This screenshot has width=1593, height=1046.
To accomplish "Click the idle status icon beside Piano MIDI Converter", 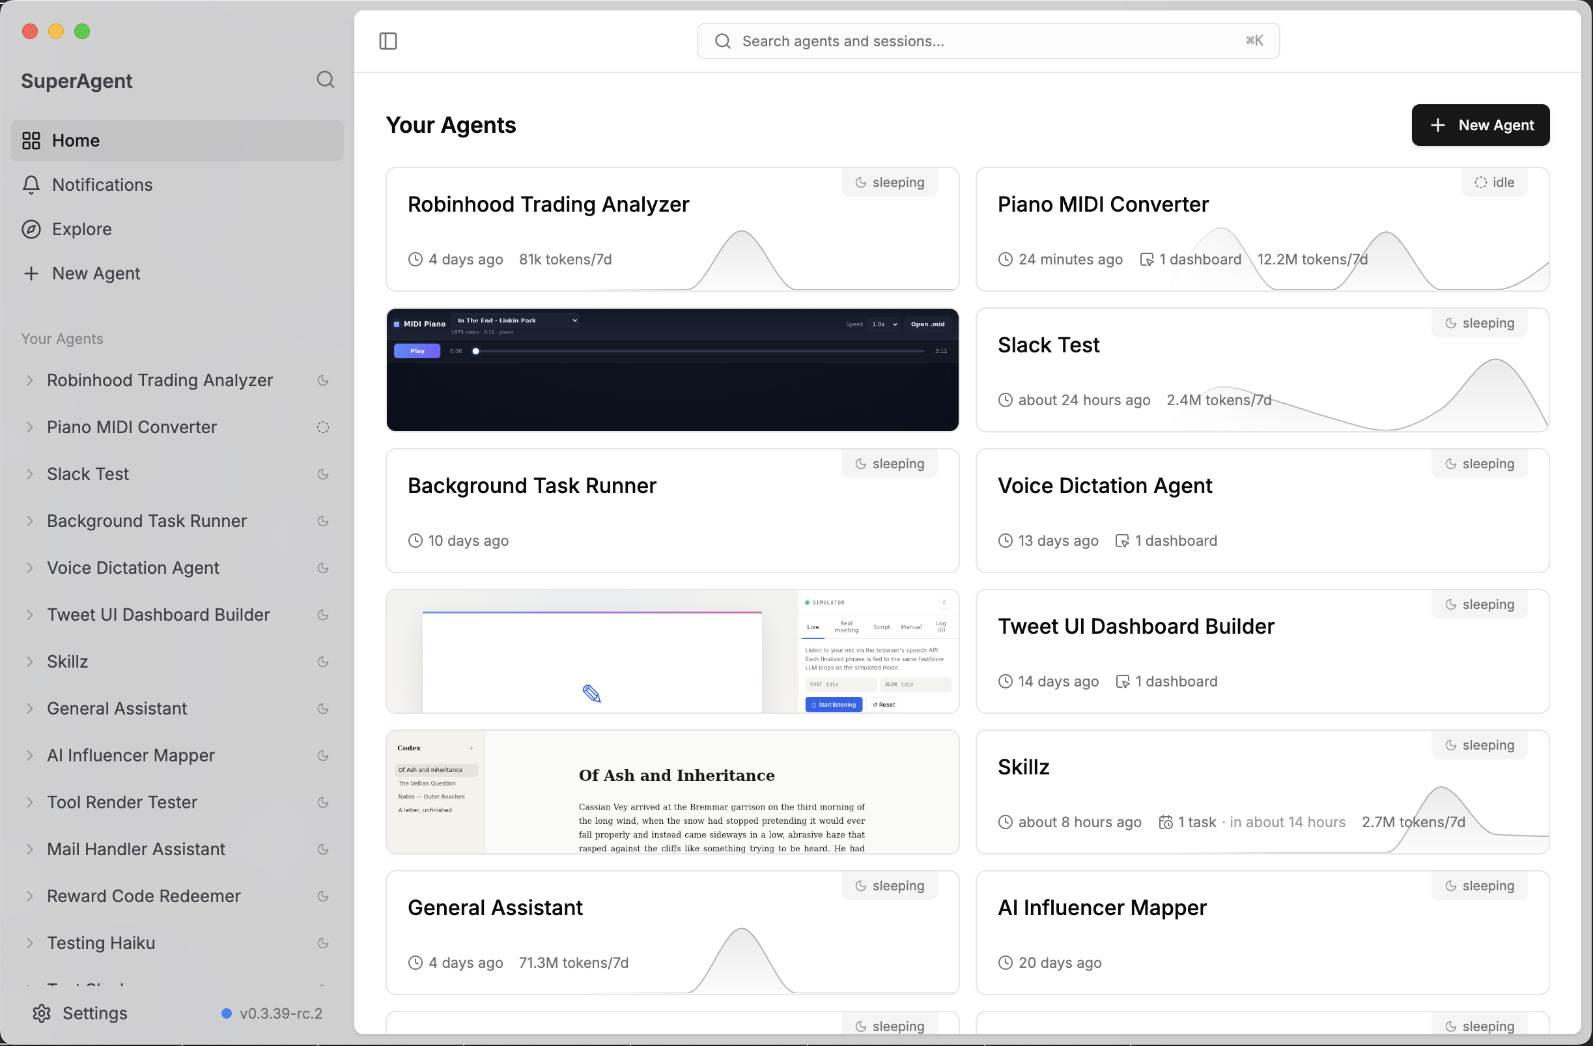I will click(x=322, y=427).
